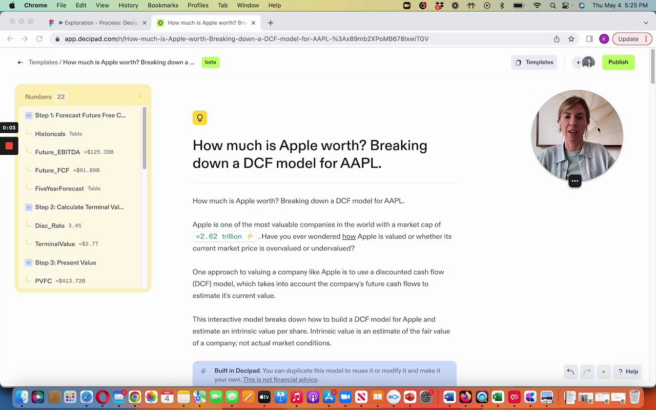Click the page's vertical scrollbar
656x410 pixels.
pos(652,67)
